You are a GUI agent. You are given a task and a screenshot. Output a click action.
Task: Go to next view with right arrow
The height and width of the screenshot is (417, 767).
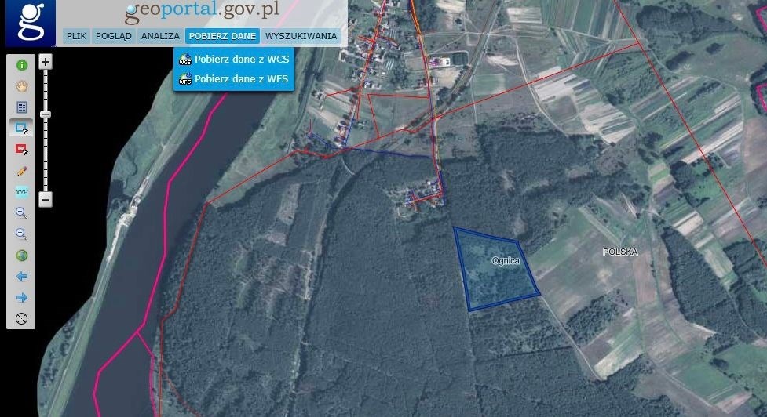21,297
